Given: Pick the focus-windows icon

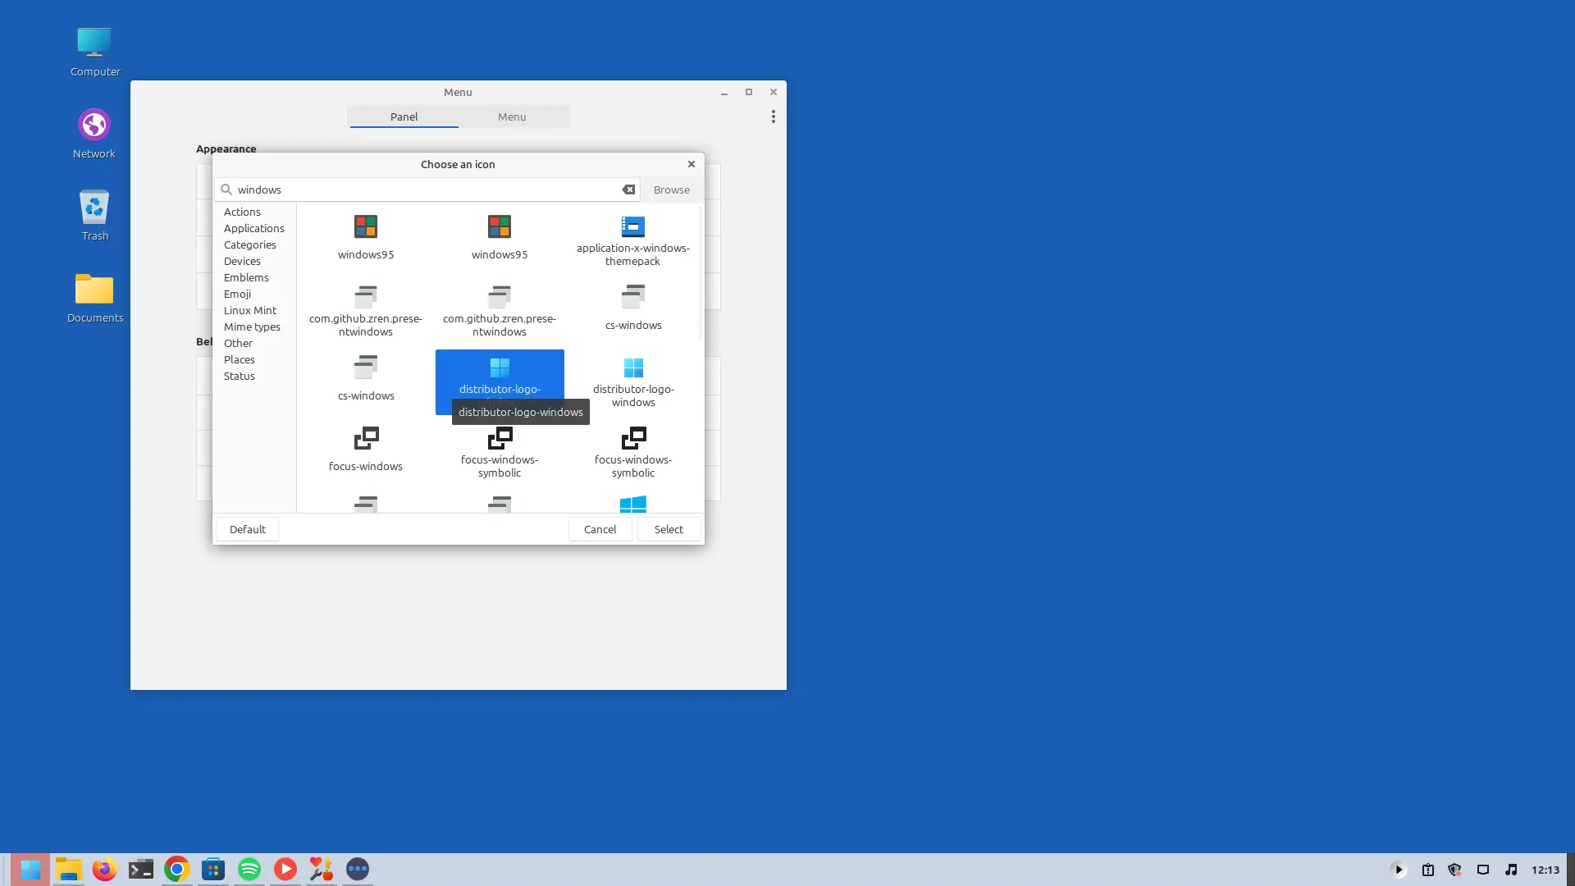Looking at the screenshot, I should 366,450.
